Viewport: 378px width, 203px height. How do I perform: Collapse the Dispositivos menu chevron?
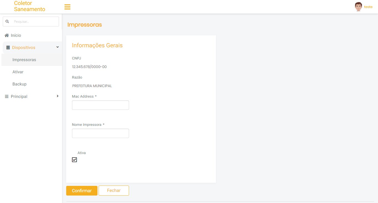click(x=58, y=47)
